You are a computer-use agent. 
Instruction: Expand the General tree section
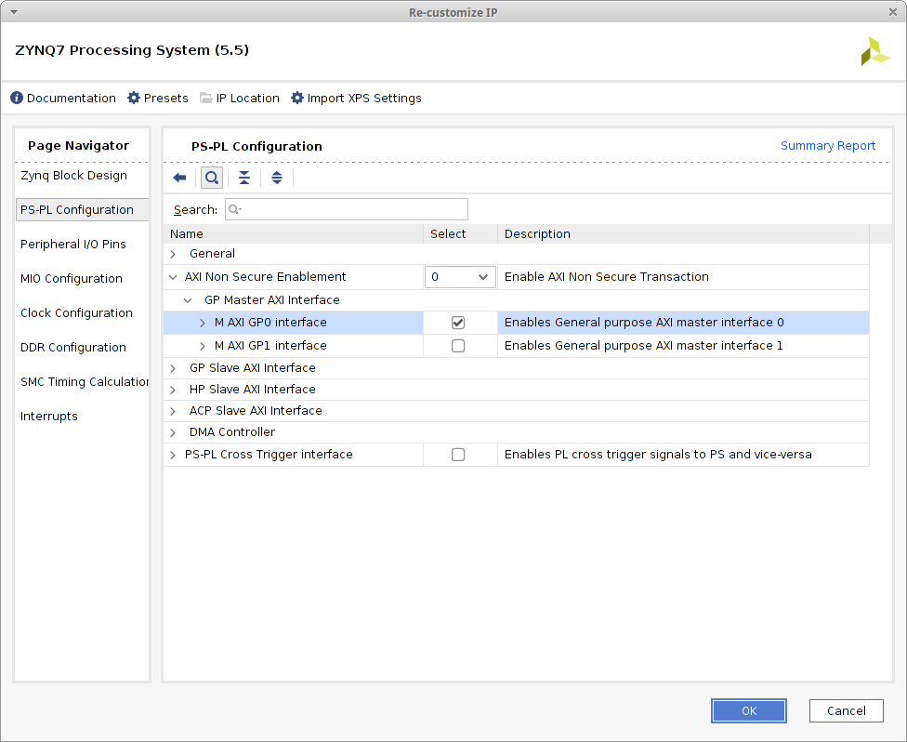click(173, 254)
